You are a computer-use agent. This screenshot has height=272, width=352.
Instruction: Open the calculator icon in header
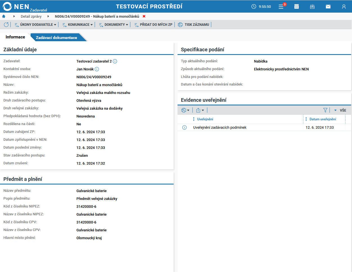pos(296,6)
